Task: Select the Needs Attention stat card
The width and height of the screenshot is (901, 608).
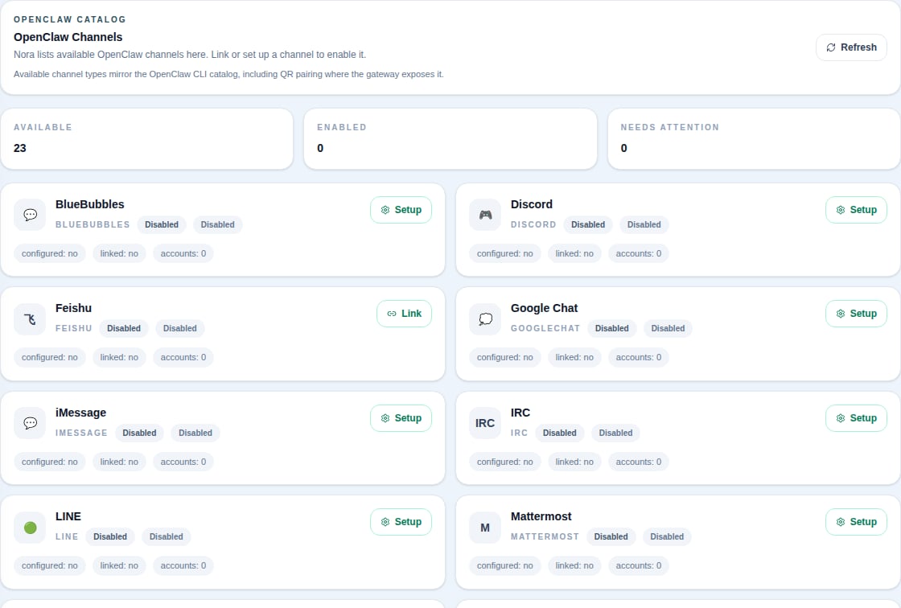Action: click(x=754, y=138)
